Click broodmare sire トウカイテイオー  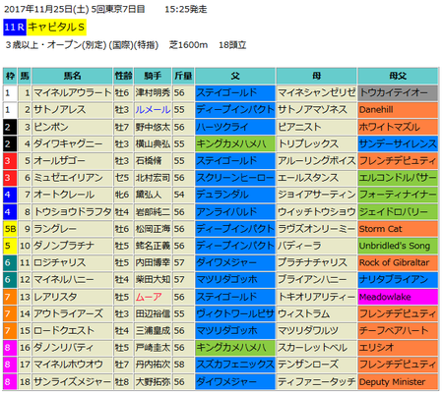[x=398, y=93]
